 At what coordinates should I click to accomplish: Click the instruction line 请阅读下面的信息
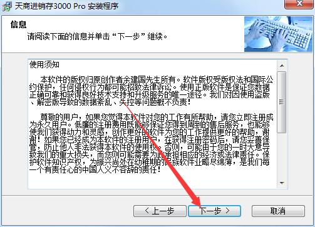tap(97, 37)
